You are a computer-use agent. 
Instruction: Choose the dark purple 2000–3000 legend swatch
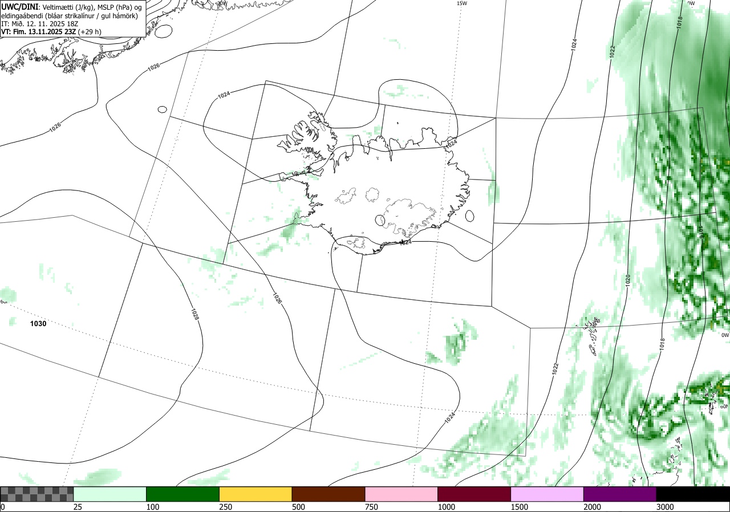[620, 494]
